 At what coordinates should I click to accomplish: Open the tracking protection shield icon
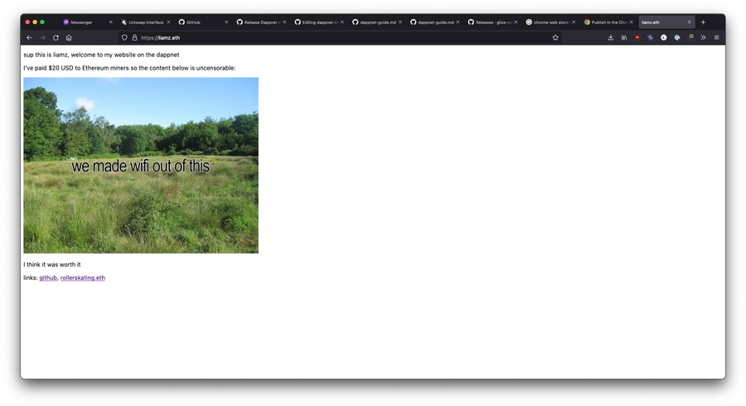tap(124, 37)
